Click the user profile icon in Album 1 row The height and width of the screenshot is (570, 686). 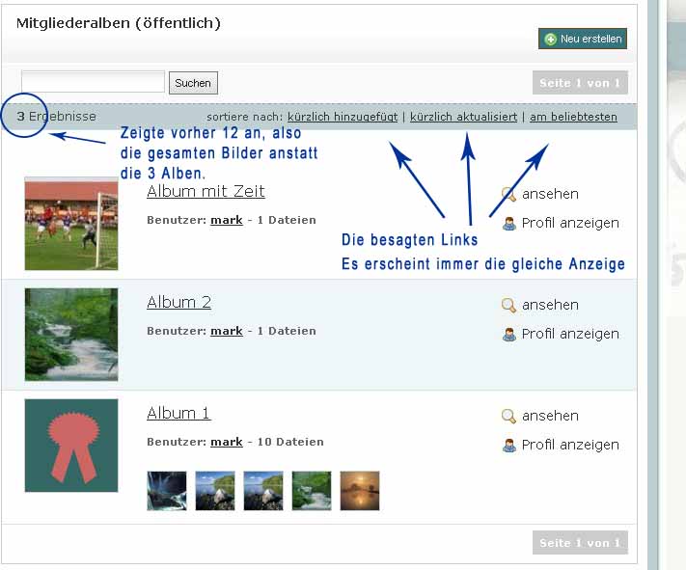click(508, 446)
